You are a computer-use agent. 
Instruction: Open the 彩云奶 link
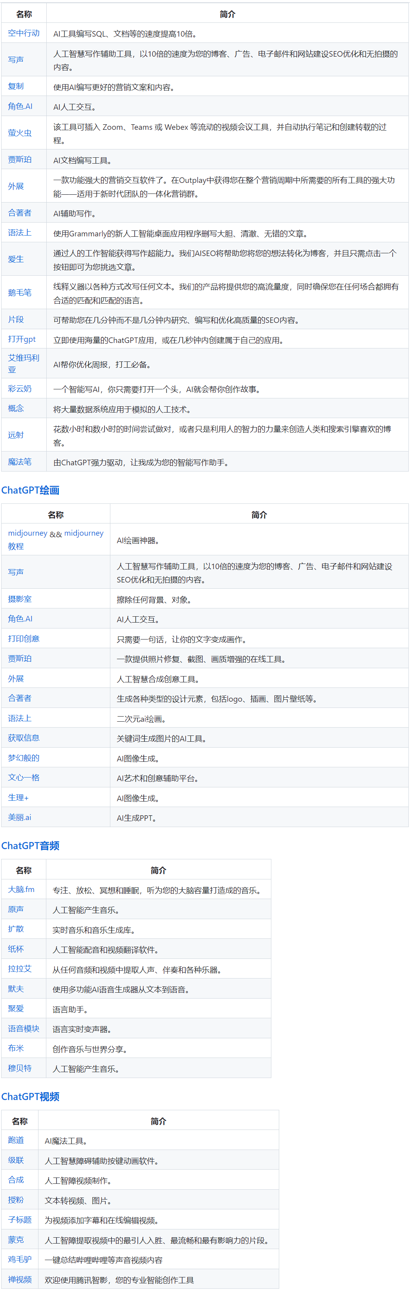click(20, 389)
